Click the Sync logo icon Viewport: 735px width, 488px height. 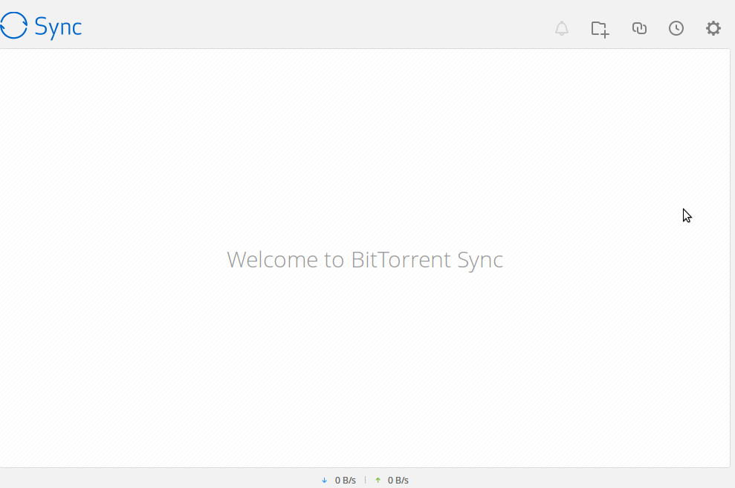tap(13, 25)
